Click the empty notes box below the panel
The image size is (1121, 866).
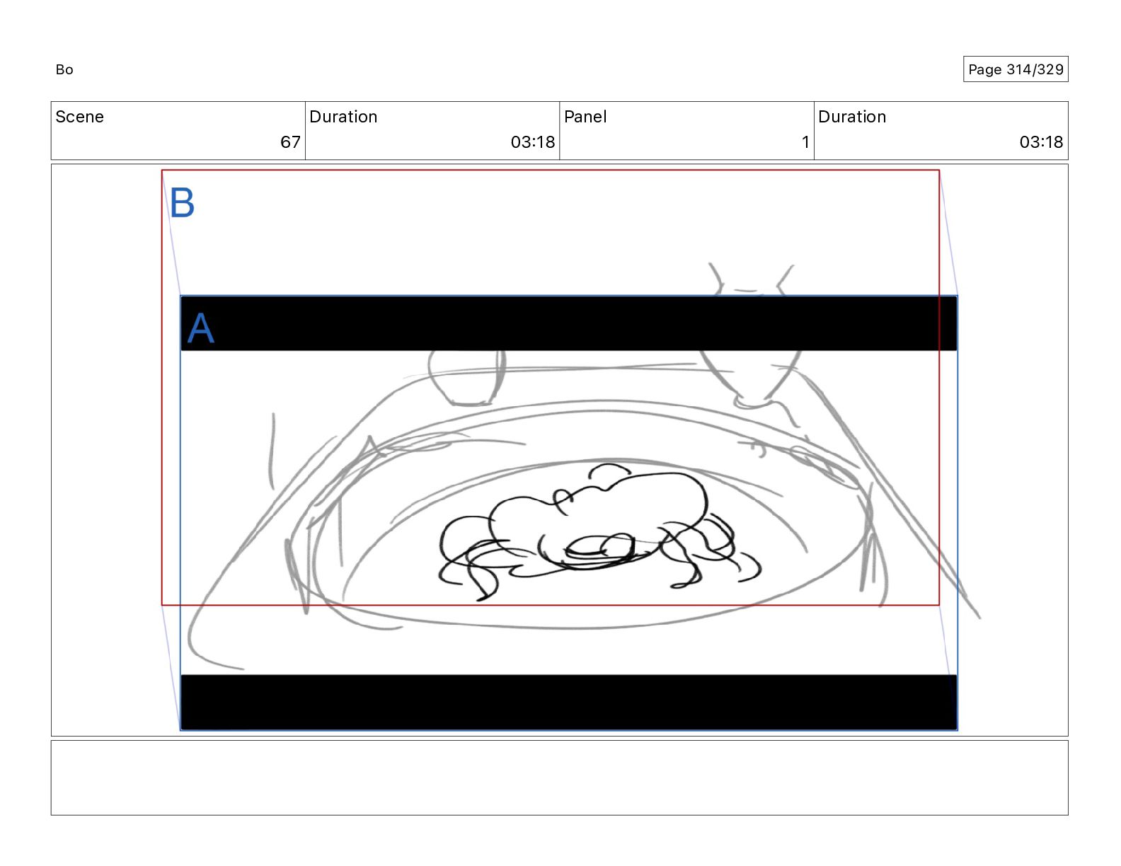pyautogui.click(x=559, y=778)
